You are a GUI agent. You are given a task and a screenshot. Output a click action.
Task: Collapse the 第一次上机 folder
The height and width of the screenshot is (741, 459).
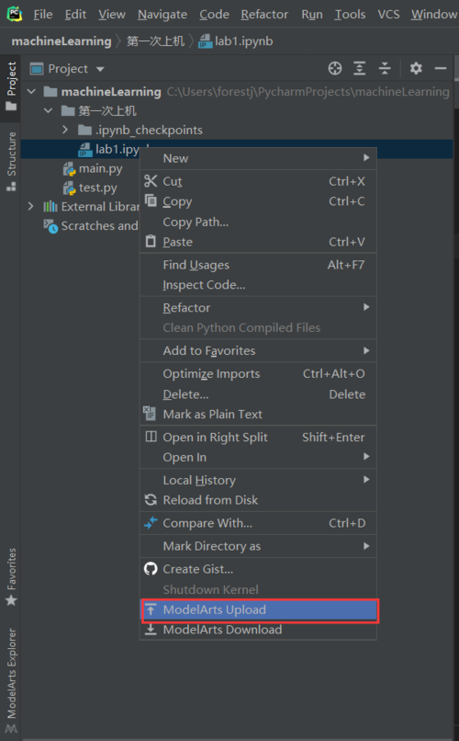[x=48, y=111]
